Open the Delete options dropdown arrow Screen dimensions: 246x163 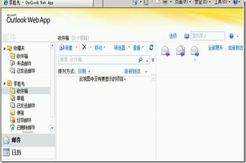(91, 47)
